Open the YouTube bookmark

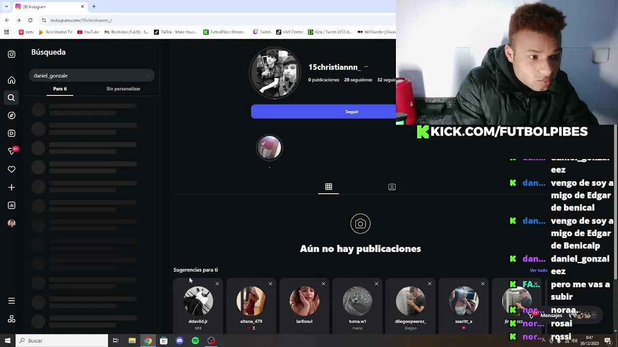pos(88,32)
